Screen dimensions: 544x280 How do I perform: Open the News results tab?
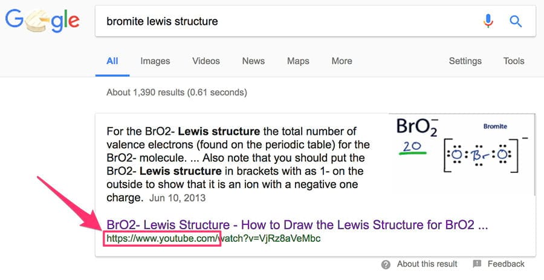253,61
